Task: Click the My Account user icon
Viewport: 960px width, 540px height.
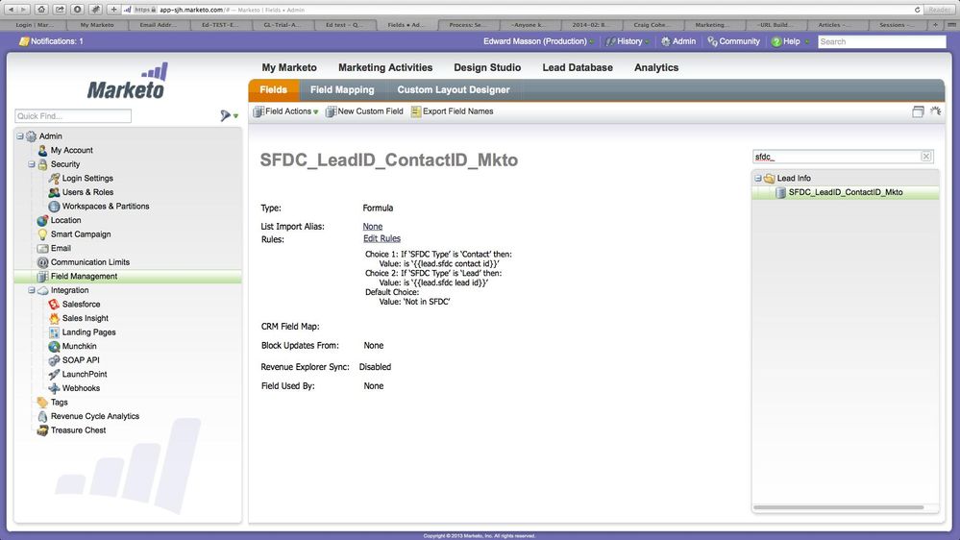Action: click(x=42, y=150)
